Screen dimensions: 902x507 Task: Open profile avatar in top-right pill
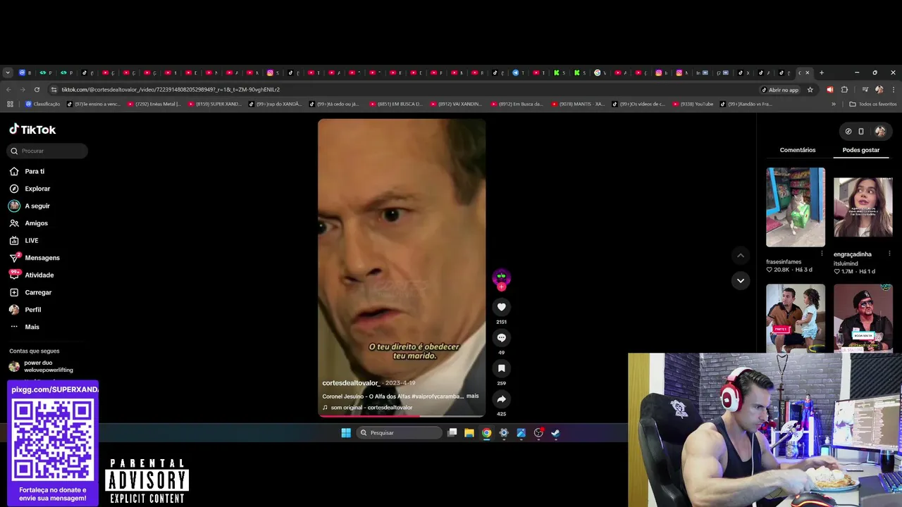tap(880, 131)
